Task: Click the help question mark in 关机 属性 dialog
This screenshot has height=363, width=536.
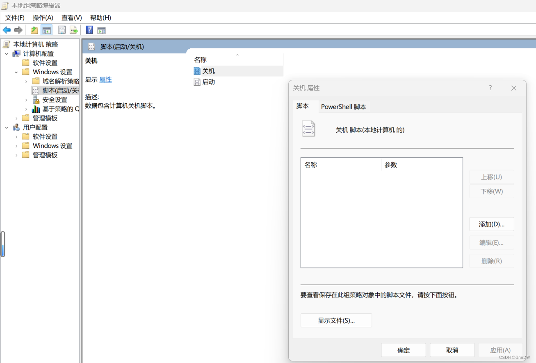Action: pyautogui.click(x=490, y=88)
